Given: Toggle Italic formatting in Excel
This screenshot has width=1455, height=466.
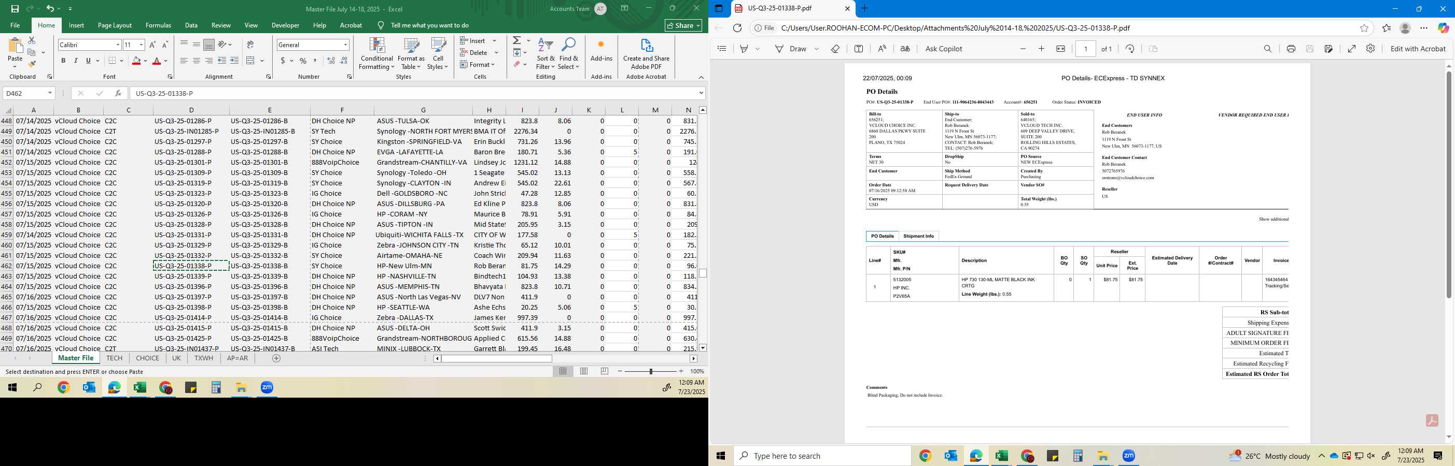Looking at the screenshot, I should point(76,61).
